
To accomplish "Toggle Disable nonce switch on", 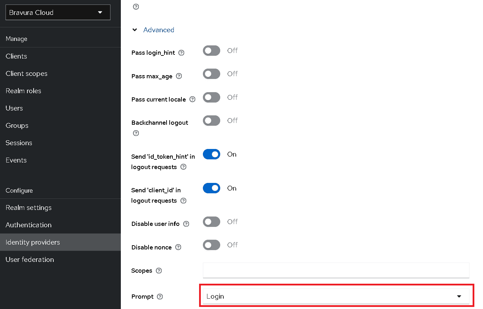I will (x=212, y=245).
